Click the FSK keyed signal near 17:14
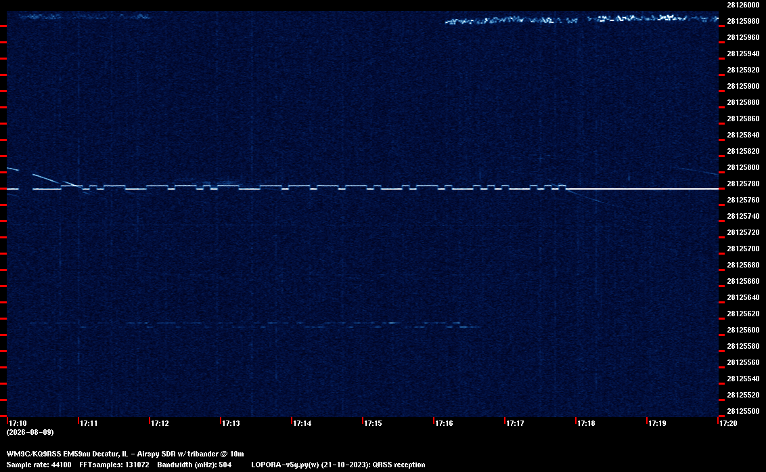This screenshot has width=766, height=472. (x=299, y=187)
